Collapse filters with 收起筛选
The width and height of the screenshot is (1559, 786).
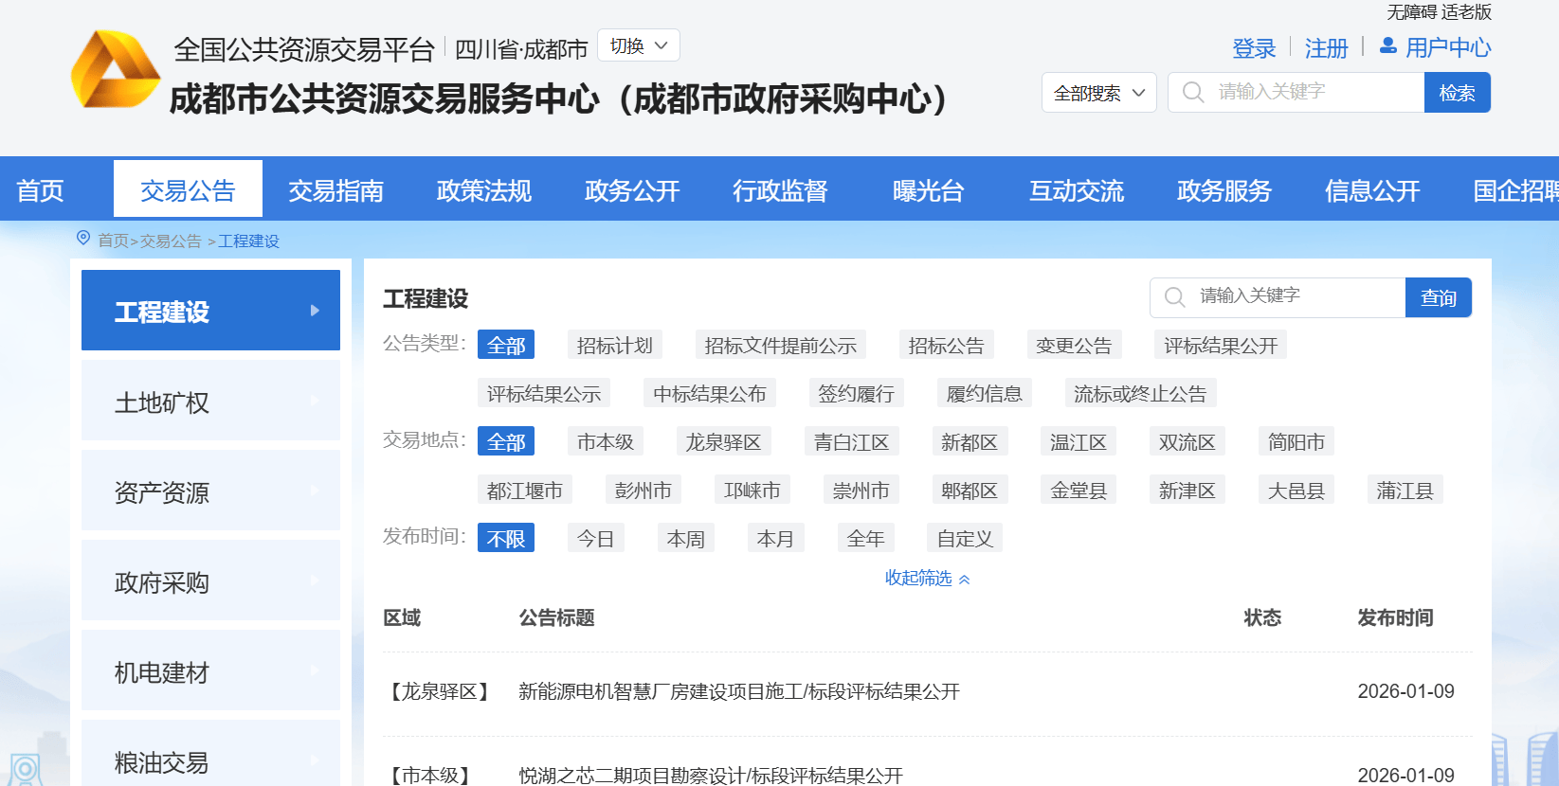click(927, 578)
